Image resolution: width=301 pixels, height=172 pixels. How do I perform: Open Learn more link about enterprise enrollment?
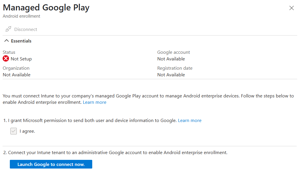click(x=95, y=102)
